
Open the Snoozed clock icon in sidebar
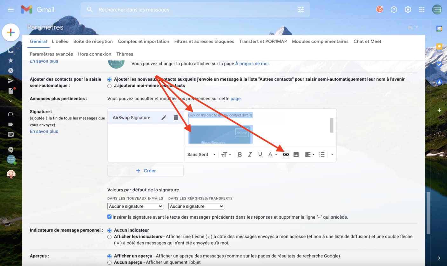pos(11,71)
